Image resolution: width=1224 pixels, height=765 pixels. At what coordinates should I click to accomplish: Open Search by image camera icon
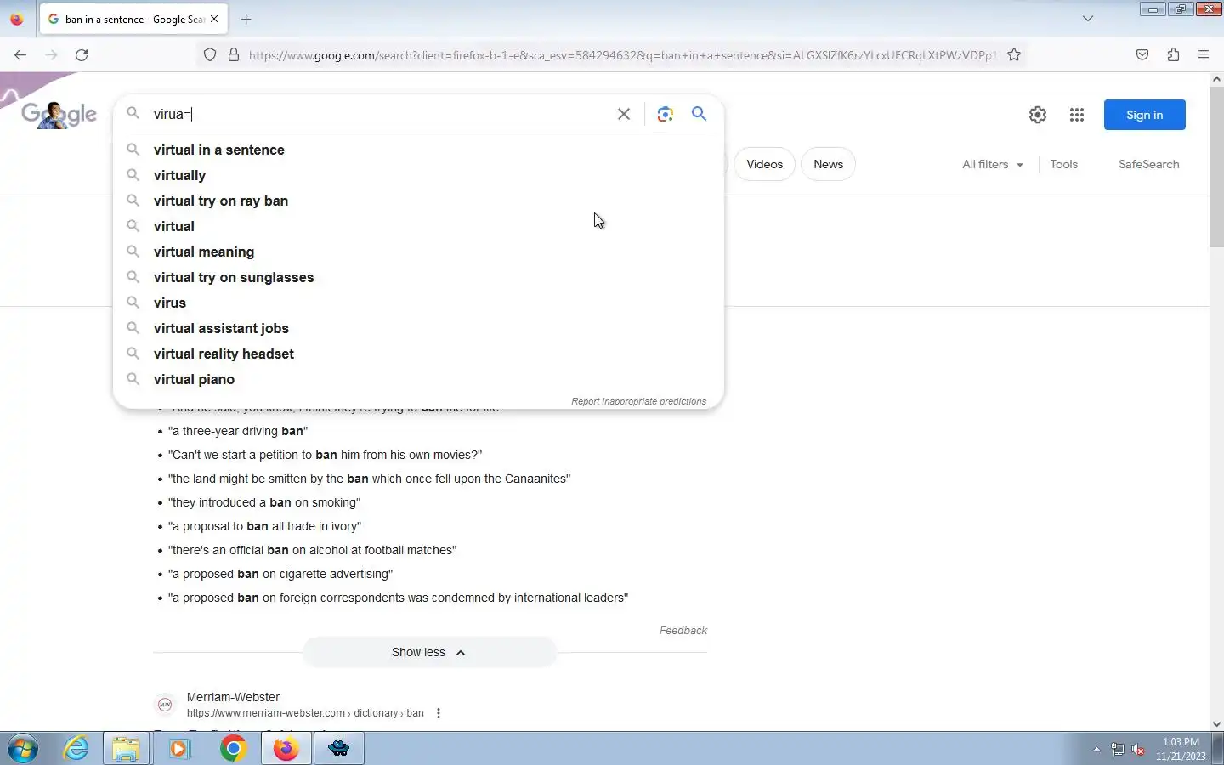coord(666,114)
